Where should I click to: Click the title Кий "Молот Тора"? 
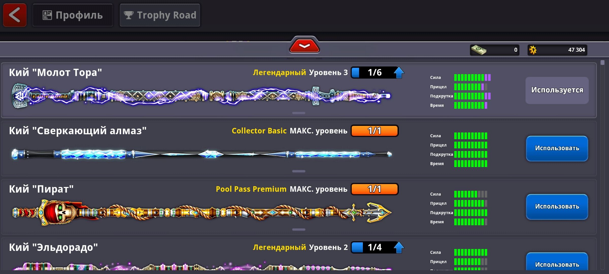click(55, 73)
